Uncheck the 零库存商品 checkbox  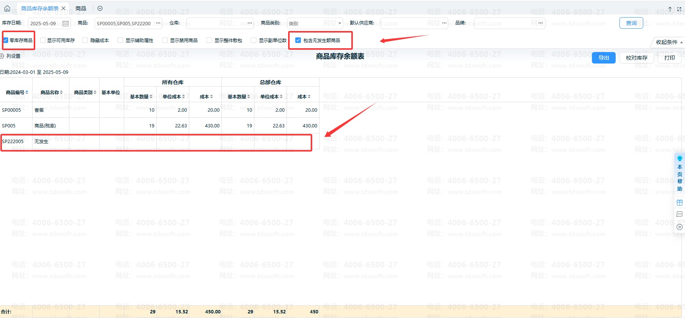click(x=6, y=40)
